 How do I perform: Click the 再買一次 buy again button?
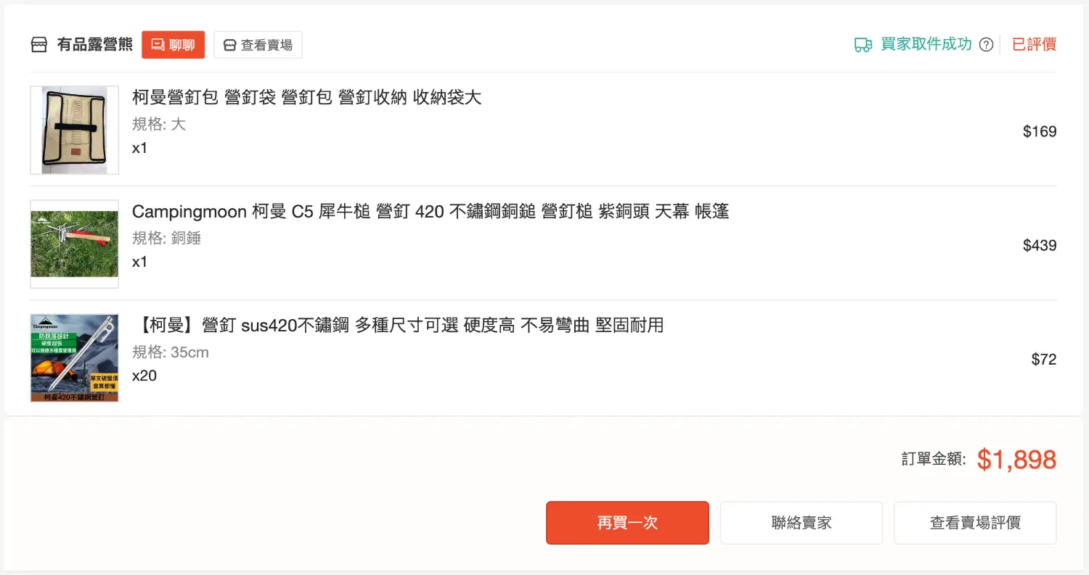pyautogui.click(x=627, y=523)
